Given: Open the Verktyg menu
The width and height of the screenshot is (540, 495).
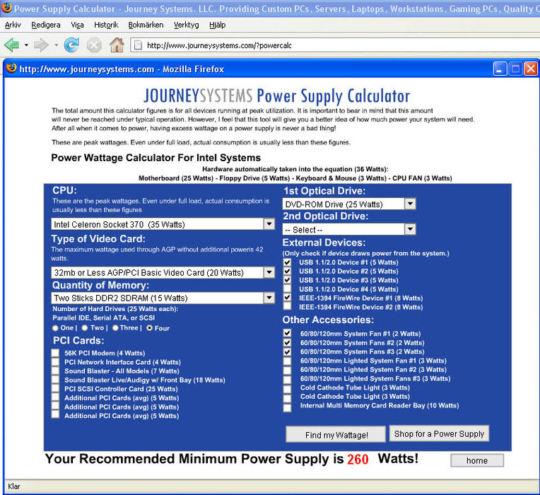Looking at the screenshot, I should (x=187, y=25).
